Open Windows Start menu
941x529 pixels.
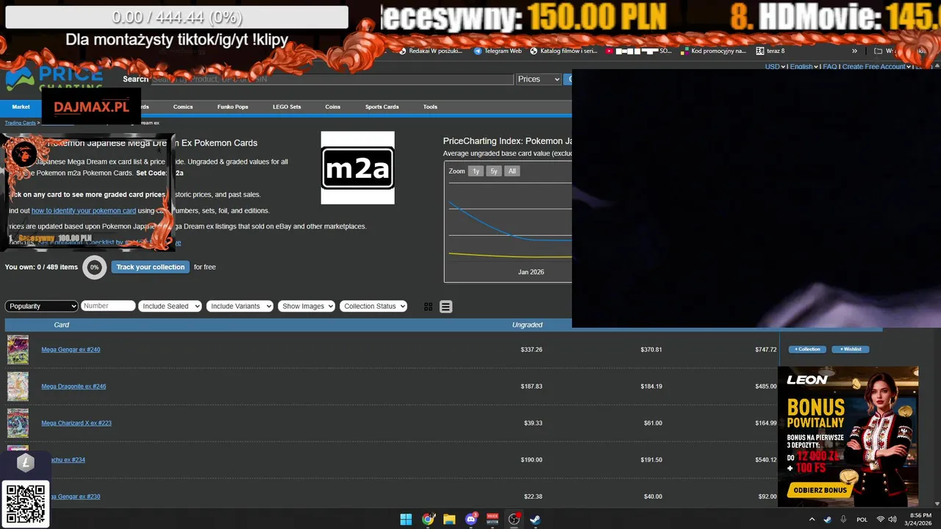pos(406,519)
